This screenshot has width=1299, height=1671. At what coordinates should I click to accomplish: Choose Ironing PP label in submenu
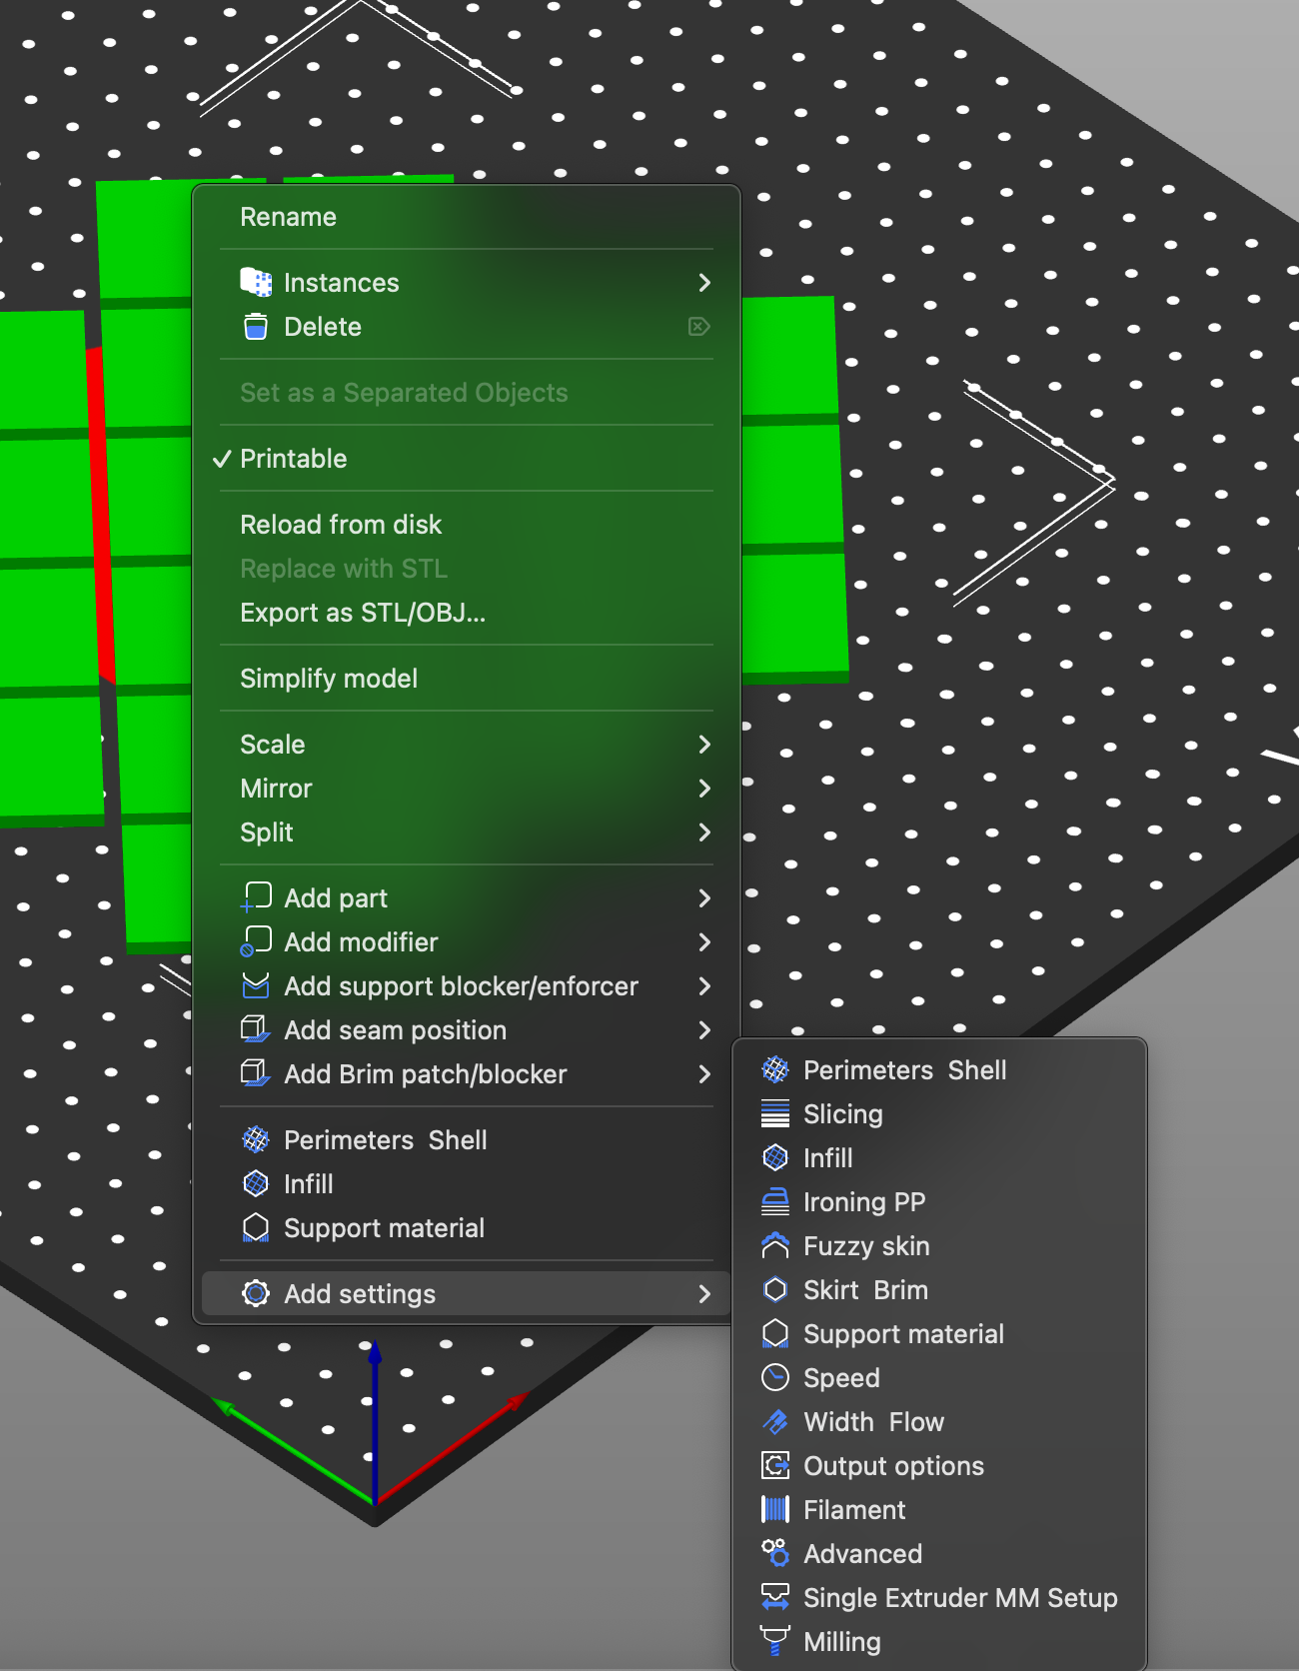864,1202
